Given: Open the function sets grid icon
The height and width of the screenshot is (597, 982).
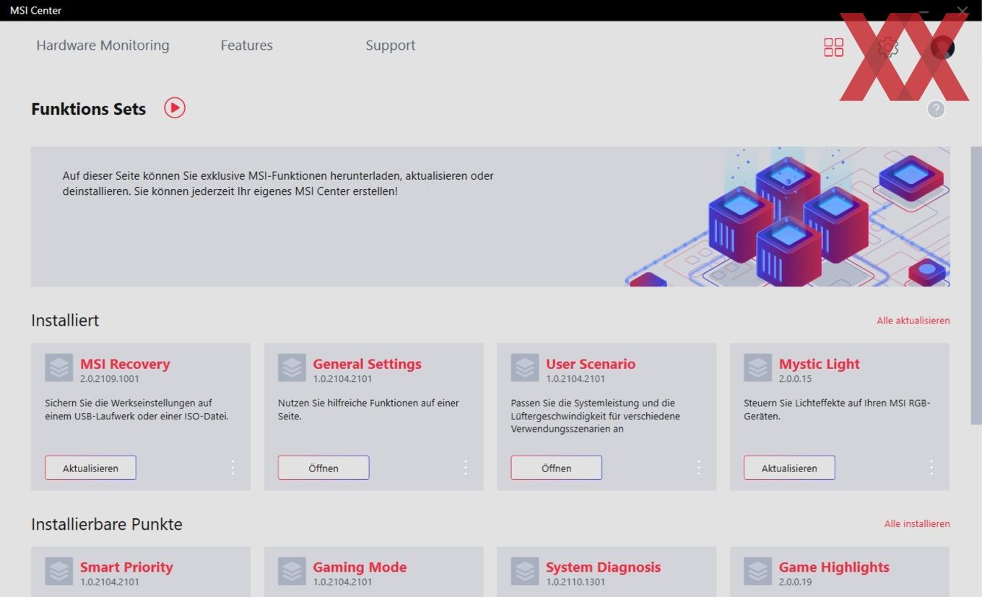Looking at the screenshot, I should click(x=834, y=48).
